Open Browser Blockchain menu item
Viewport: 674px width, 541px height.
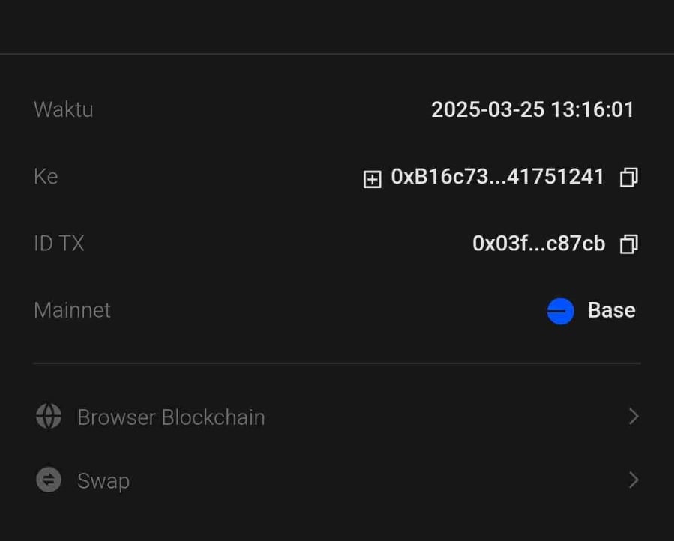pyautogui.click(x=171, y=417)
